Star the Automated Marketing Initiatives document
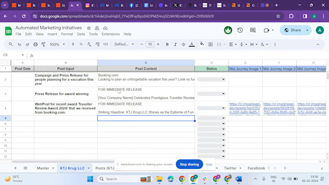This screenshot has width=329, height=185. [x=89, y=28]
